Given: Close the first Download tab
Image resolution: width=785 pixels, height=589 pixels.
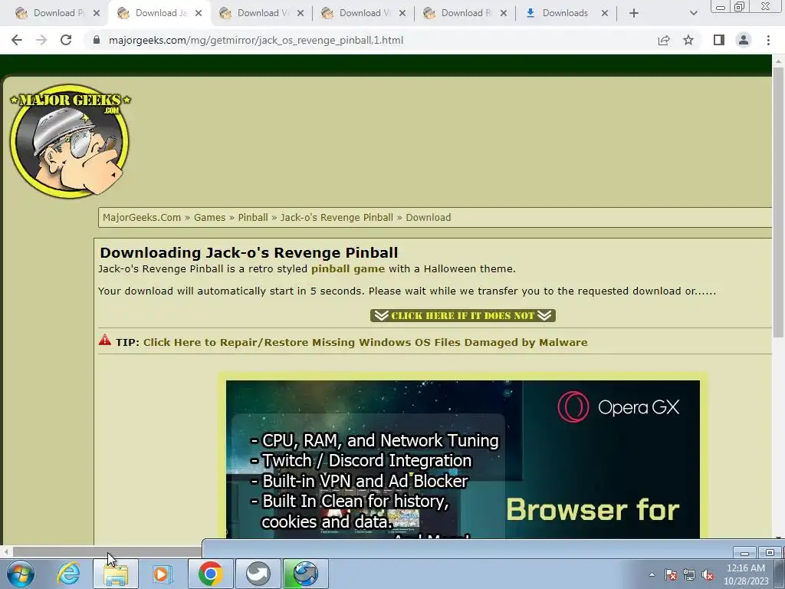Looking at the screenshot, I should pyautogui.click(x=97, y=13).
